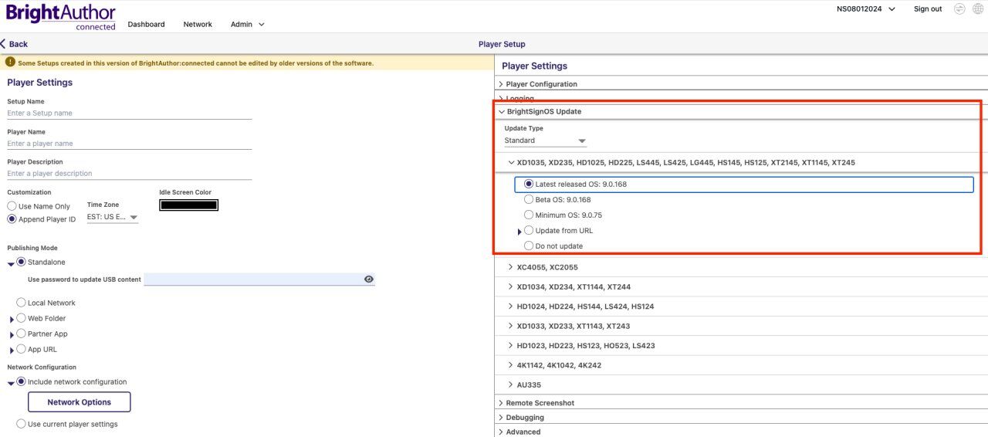Expand the Web Folder options triangle
Image resolution: width=988 pixels, height=437 pixels.
pos(12,319)
